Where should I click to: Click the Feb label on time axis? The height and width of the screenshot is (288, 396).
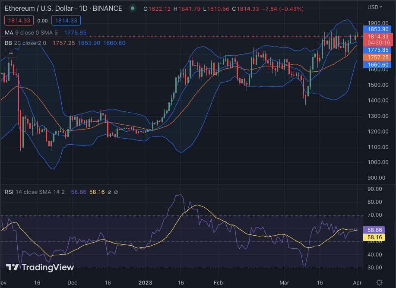coord(218,282)
